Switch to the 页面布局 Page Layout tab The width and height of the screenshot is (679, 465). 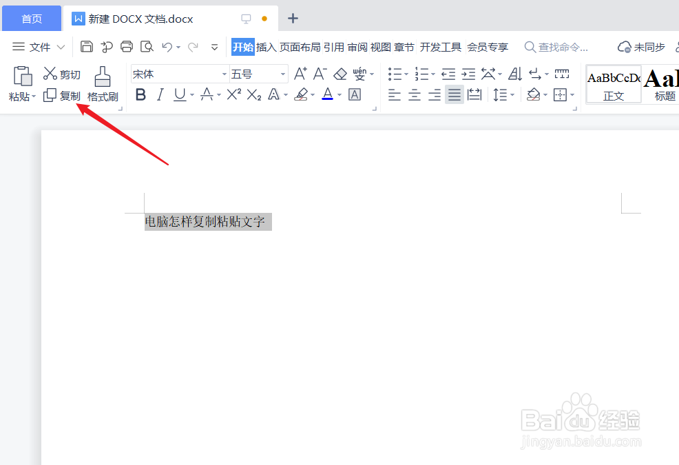[300, 47]
